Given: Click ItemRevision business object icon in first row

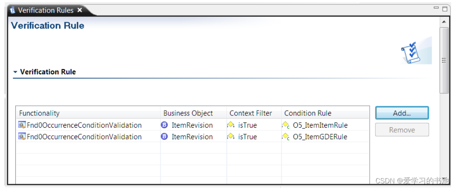Looking at the screenshot, I should [164, 125].
